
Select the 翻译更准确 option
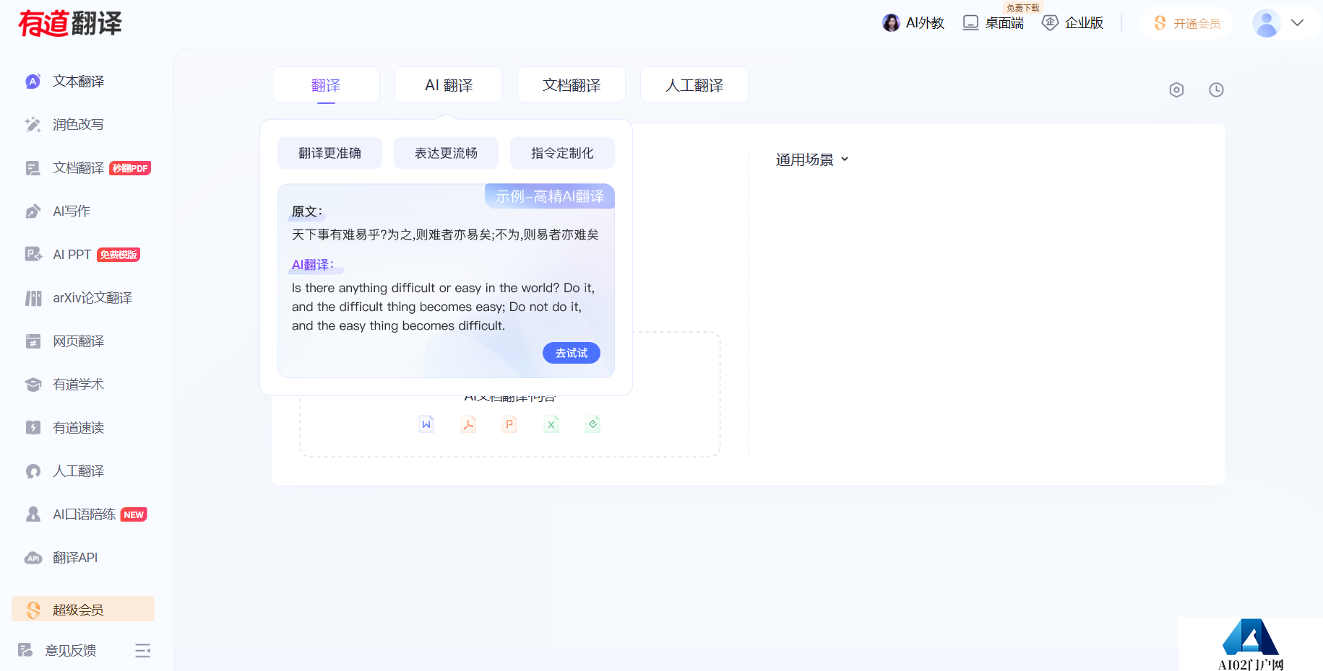(x=329, y=153)
